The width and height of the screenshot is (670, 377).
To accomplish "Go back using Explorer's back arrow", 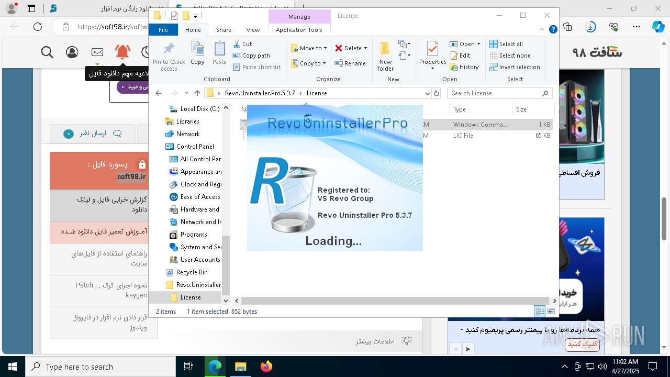I will pyautogui.click(x=159, y=93).
